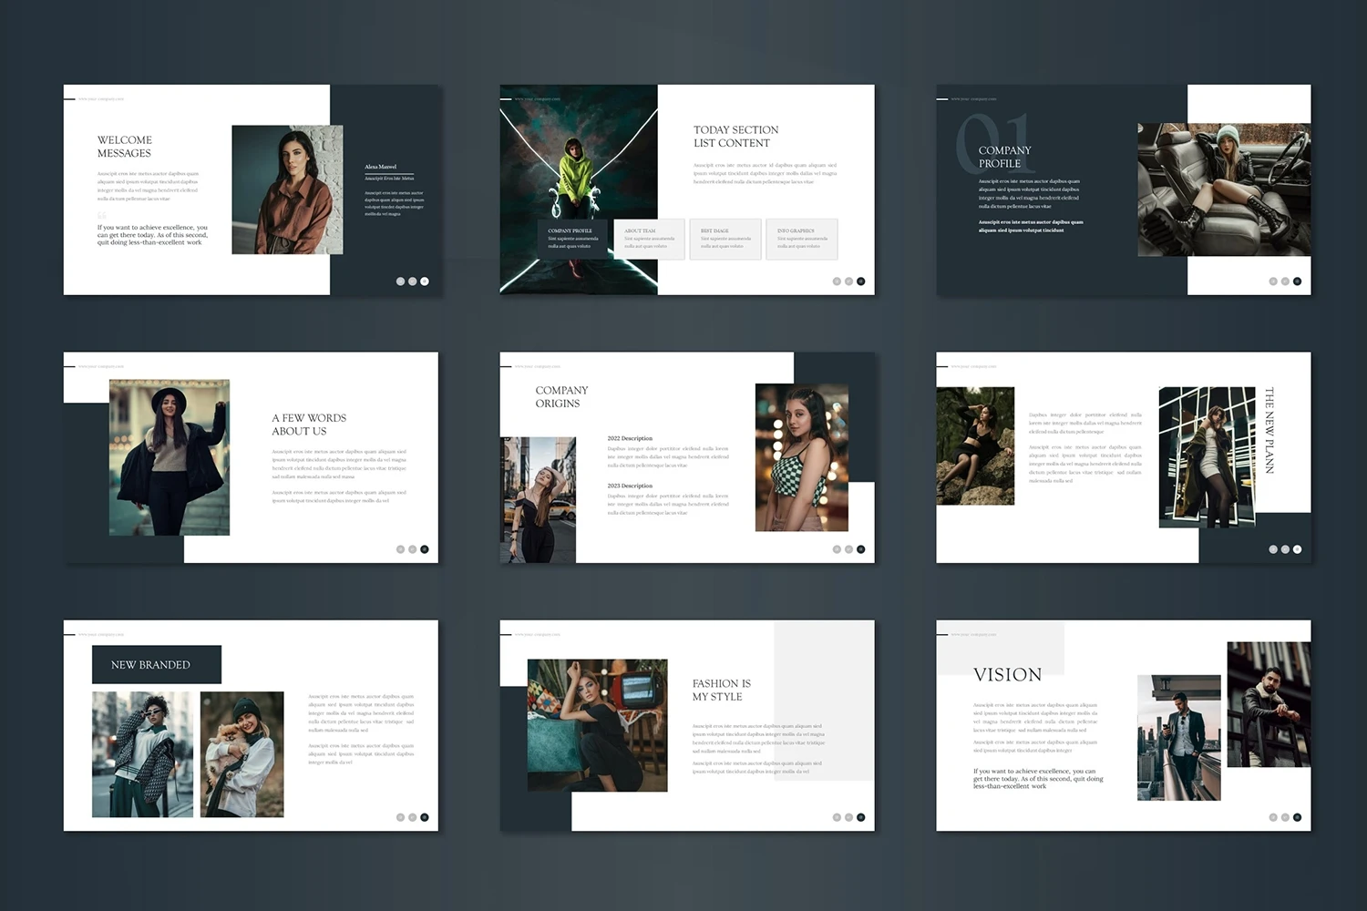This screenshot has height=911, width=1367.
Task: Select the About Team content box
Action: pos(649,239)
